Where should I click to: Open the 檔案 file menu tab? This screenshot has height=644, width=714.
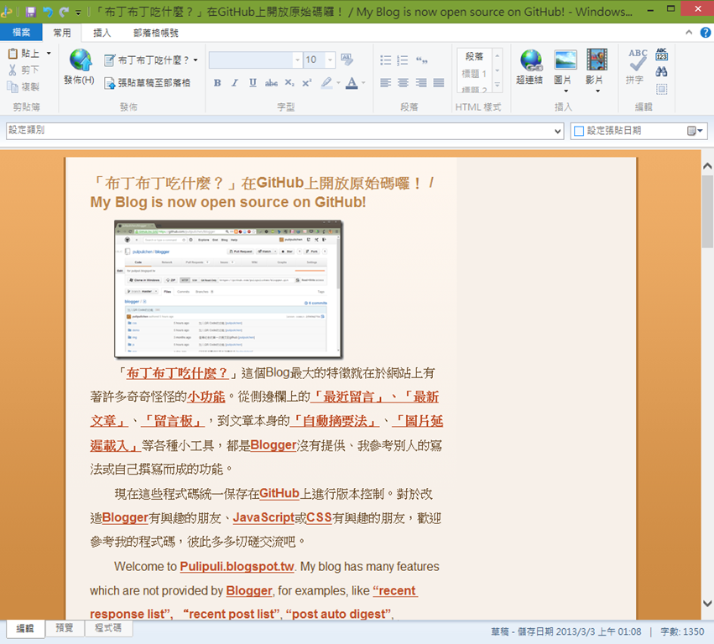(21, 33)
